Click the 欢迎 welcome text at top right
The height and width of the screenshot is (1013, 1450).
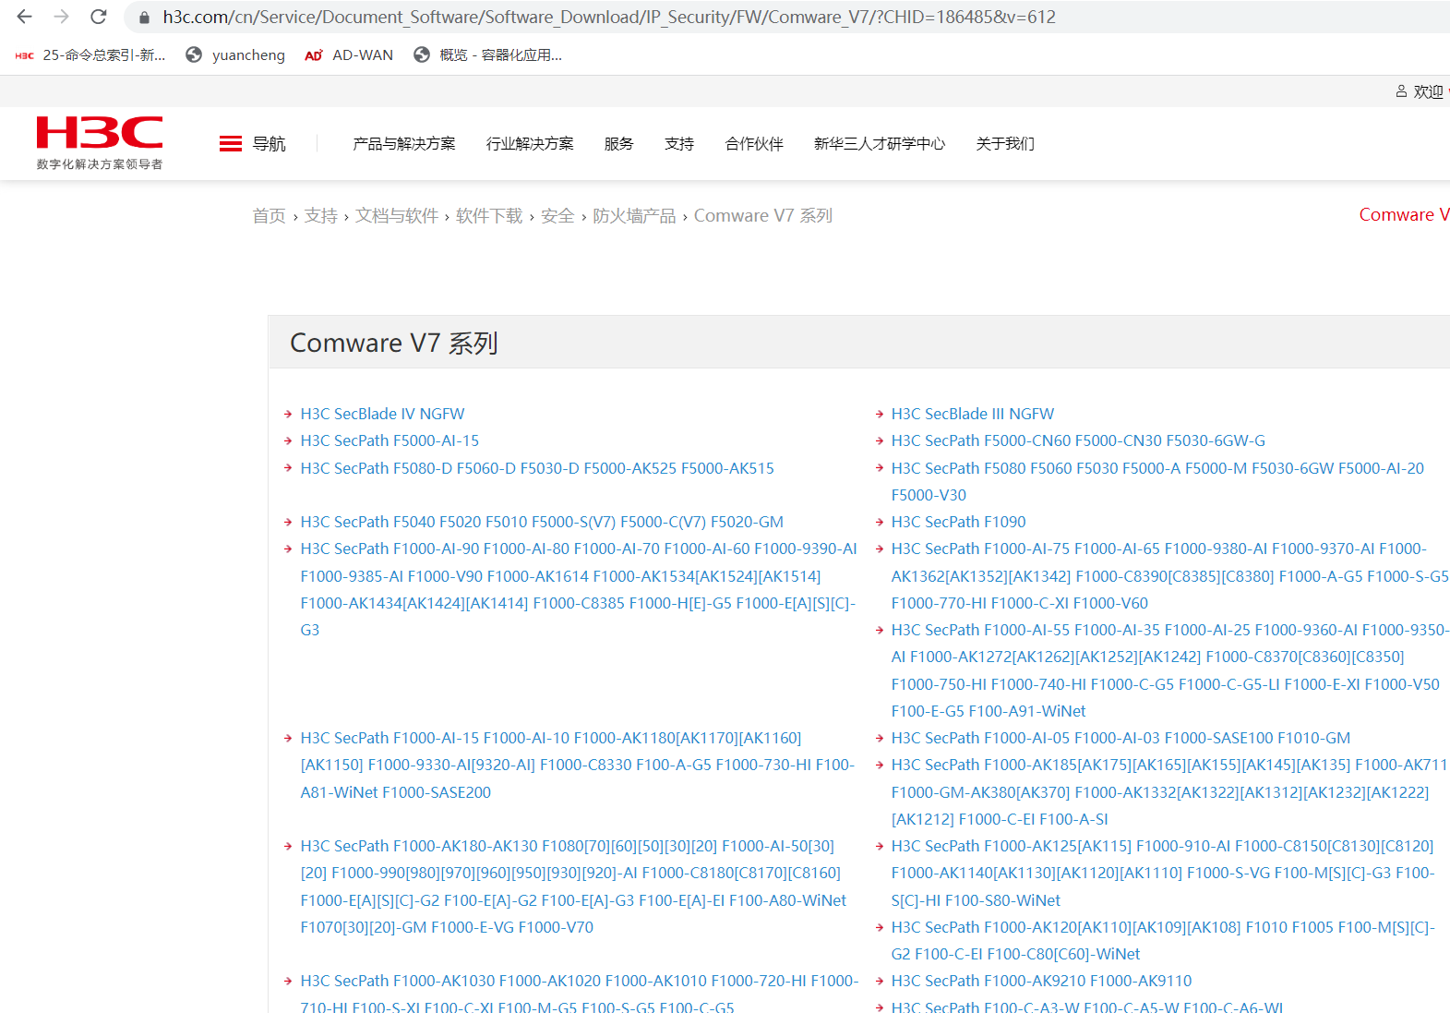tap(1428, 91)
